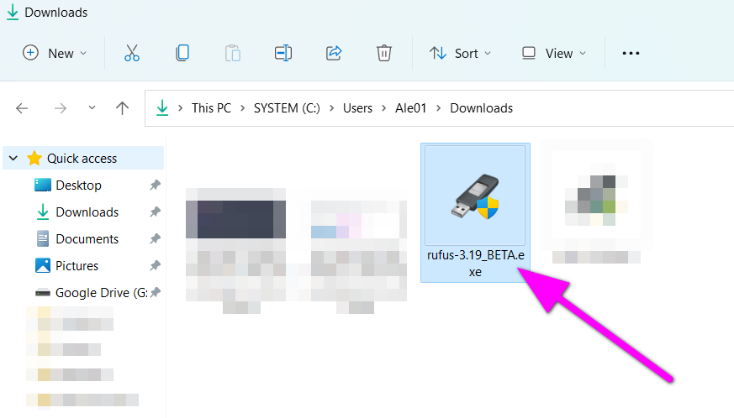Click Downloads in the address path
The width and height of the screenshot is (734, 418).
tap(481, 108)
